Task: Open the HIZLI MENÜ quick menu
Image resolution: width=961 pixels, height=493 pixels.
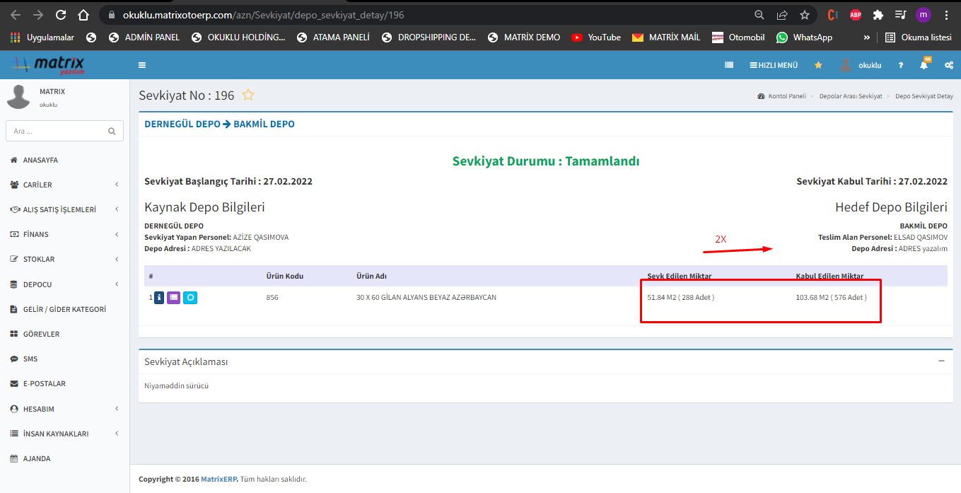Action: 774,65
